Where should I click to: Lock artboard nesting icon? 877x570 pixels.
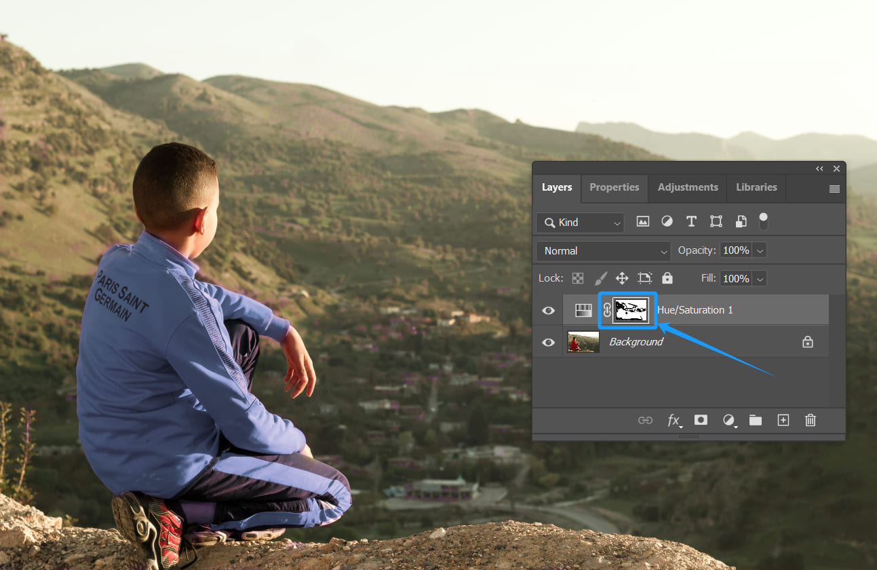point(644,278)
